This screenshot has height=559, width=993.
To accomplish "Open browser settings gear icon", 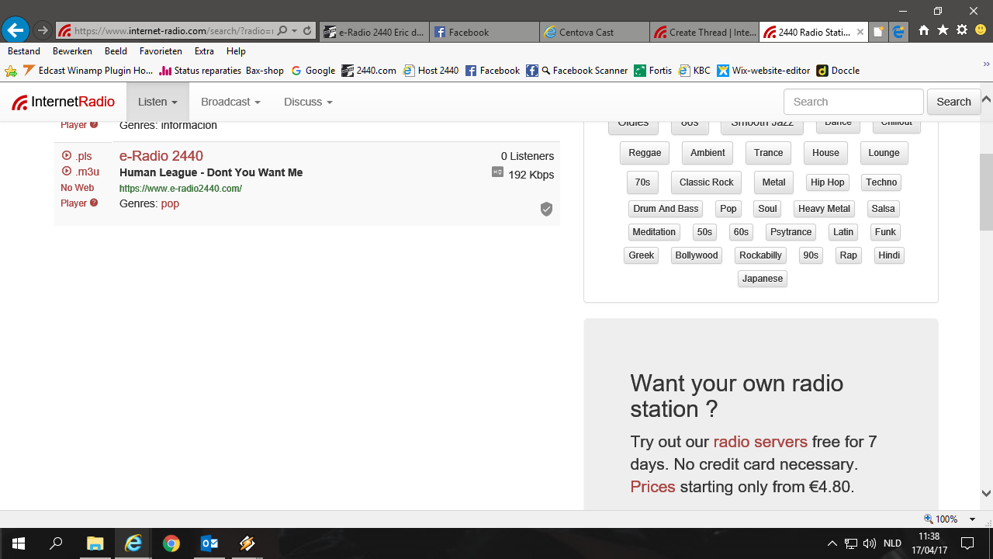I will tap(962, 30).
